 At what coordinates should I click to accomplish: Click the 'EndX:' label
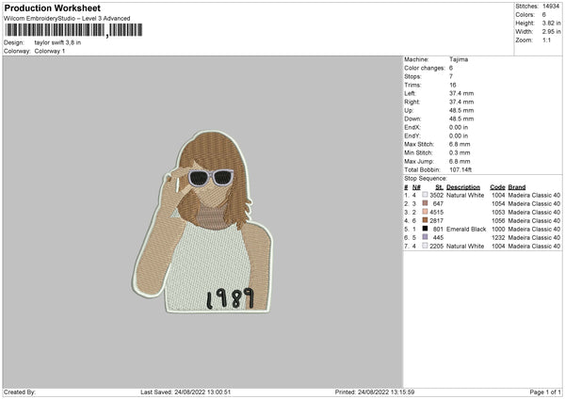click(x=412, y=127)
